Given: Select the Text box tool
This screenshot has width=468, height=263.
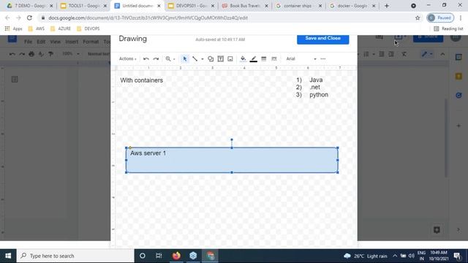Looking at the screenshot, I should (221, 58).
